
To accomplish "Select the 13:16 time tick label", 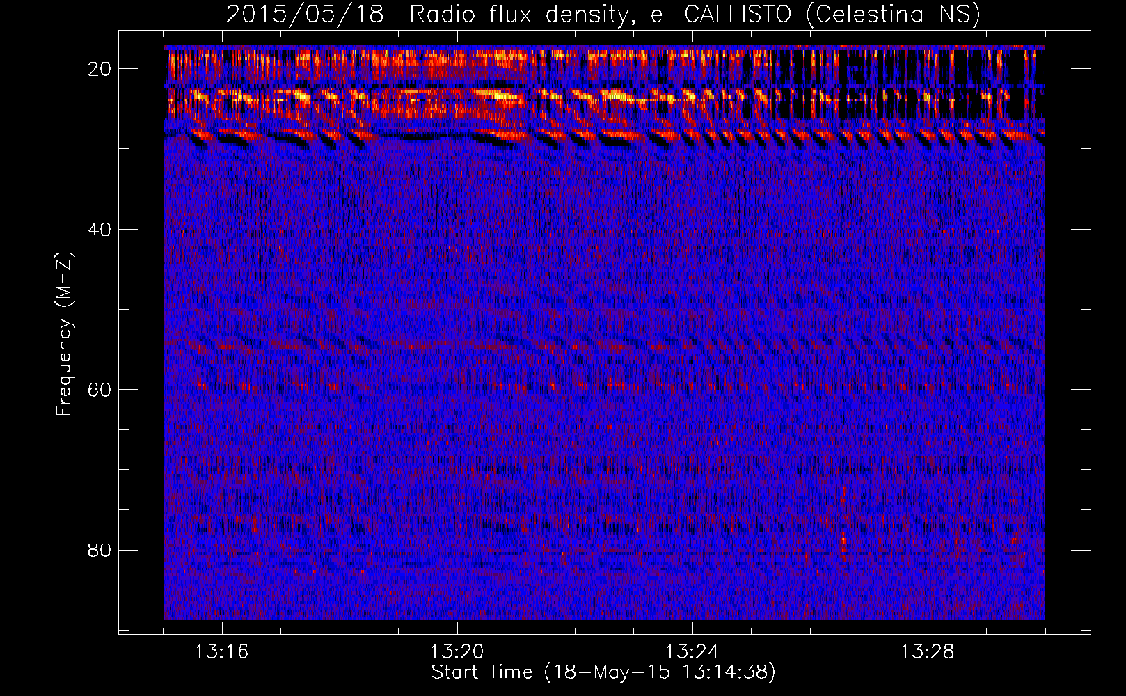I will click(x=221, y=652).
